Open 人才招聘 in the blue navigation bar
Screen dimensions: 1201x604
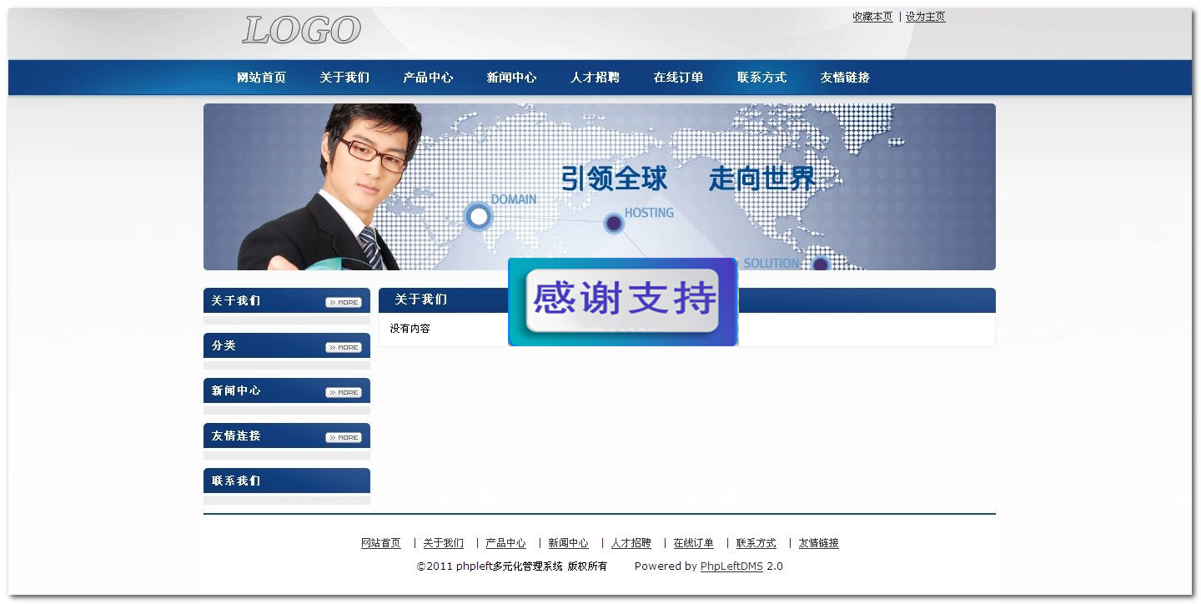click(x=595, y=78)
